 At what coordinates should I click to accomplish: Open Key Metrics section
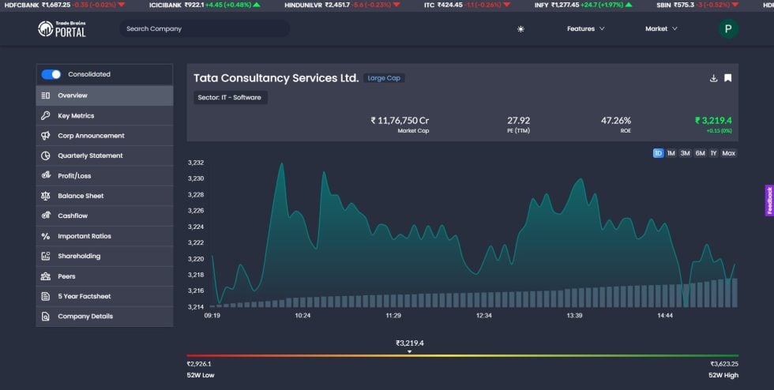[104, 115]
